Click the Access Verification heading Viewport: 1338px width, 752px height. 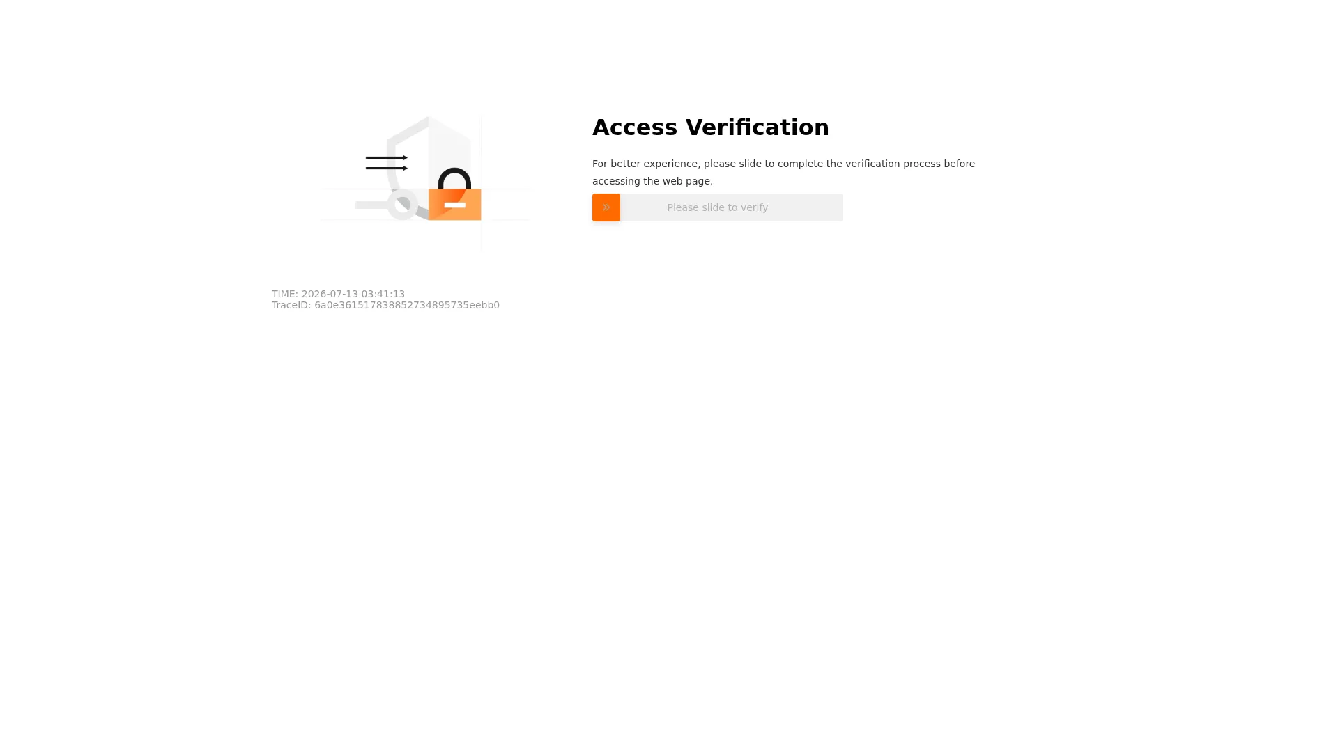pyautogui.click(x=711, y=127)
